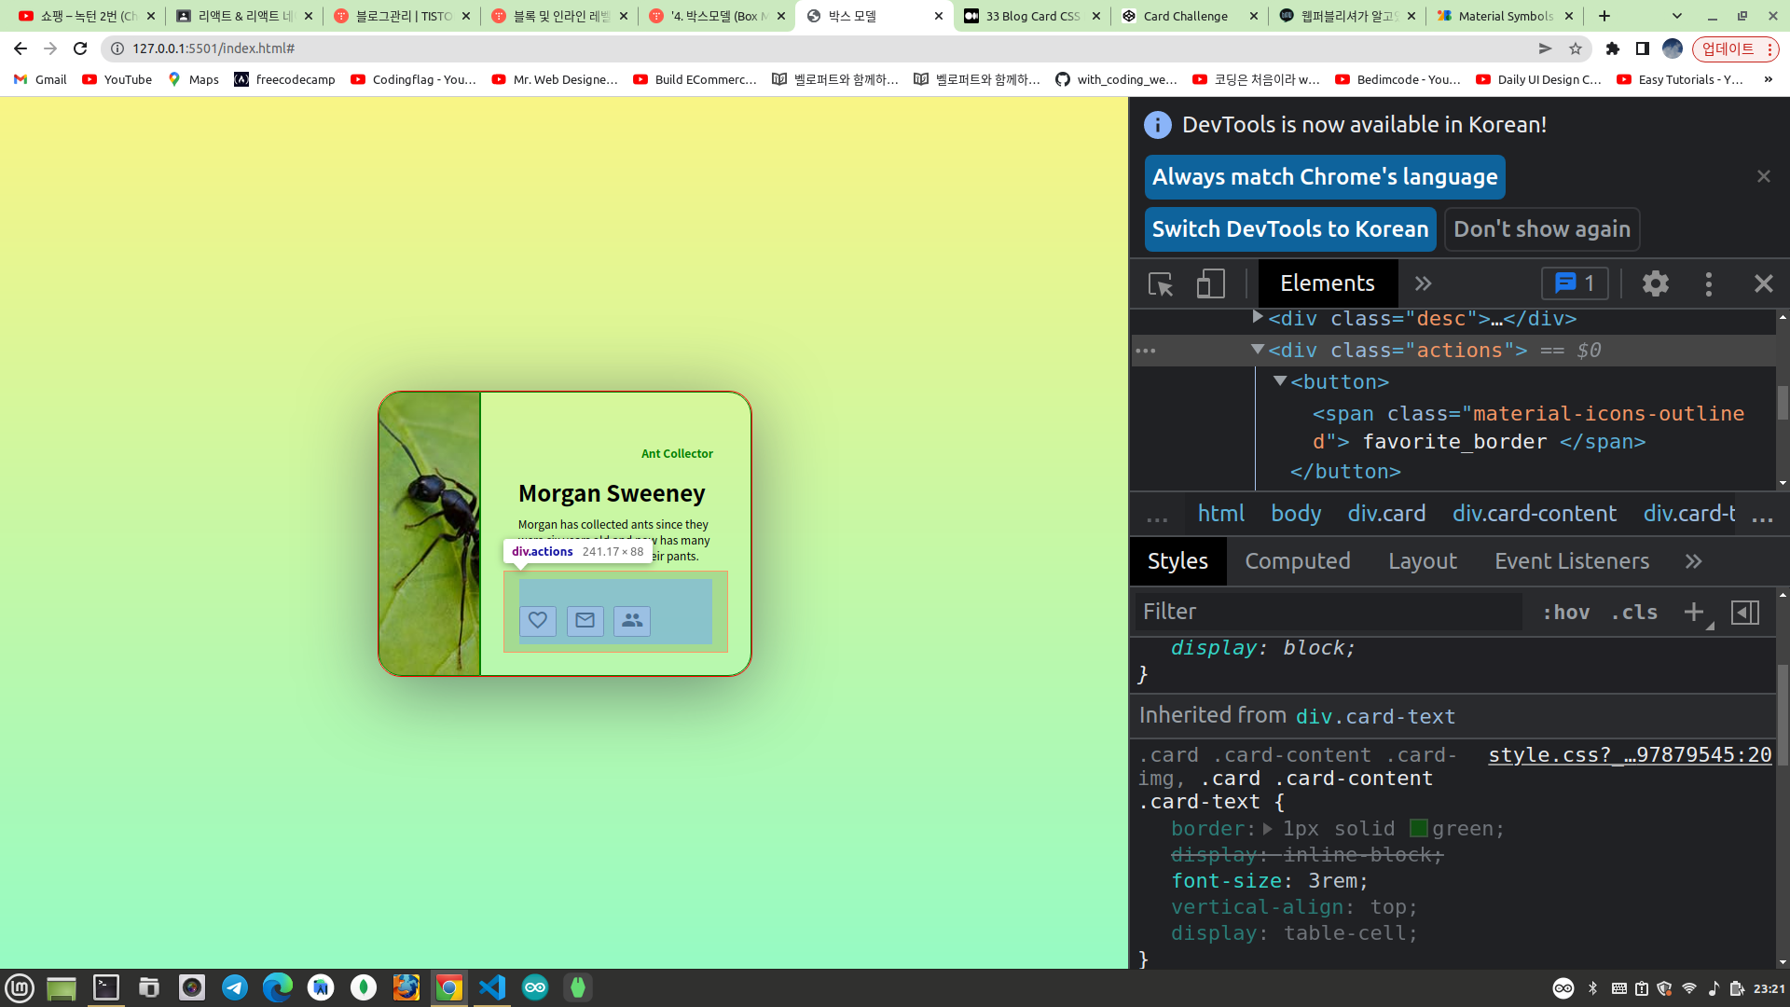Open the console issues message counter
The width and height of the screenshot is (1790, 1007).
(1575, 283)
